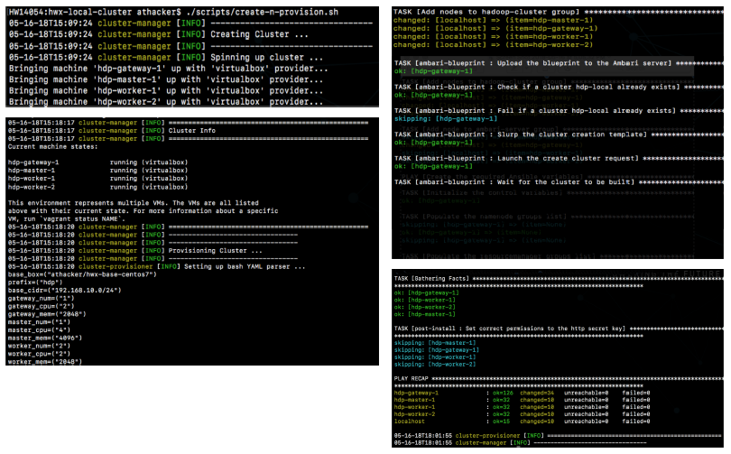The image size is (731, 454).
Task: Select the 'Cluster Info' heading line
Action: coord(111,131)
